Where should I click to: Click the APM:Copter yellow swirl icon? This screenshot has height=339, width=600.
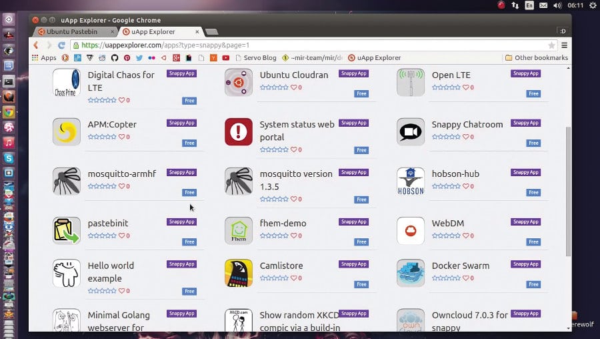(66, 132)
